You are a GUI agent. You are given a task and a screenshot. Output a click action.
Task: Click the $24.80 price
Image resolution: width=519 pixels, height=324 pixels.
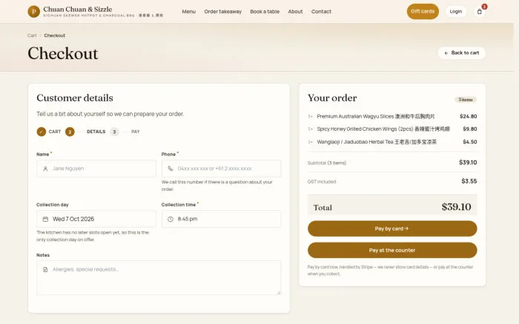click(468, 116)
